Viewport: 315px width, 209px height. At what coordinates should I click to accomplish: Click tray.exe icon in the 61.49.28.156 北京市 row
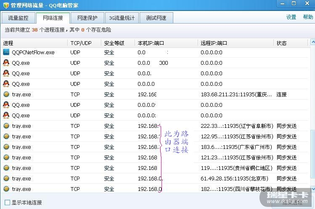[x=6, y=178]
